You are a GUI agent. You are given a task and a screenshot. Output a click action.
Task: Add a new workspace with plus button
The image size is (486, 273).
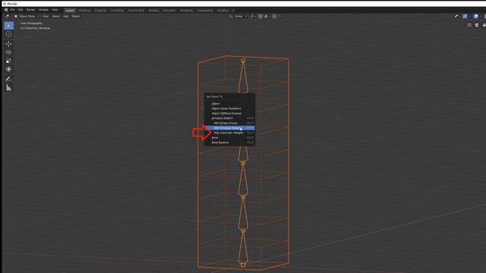233,11
